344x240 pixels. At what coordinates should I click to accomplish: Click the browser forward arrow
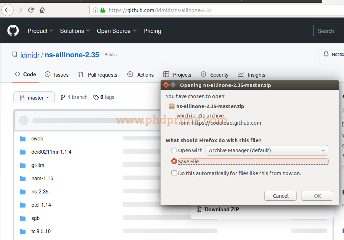click(x=19, y=10)
